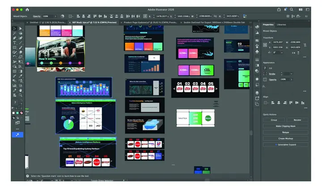Select the Paintbrush tool
The image size is (322, 193).
21,48
